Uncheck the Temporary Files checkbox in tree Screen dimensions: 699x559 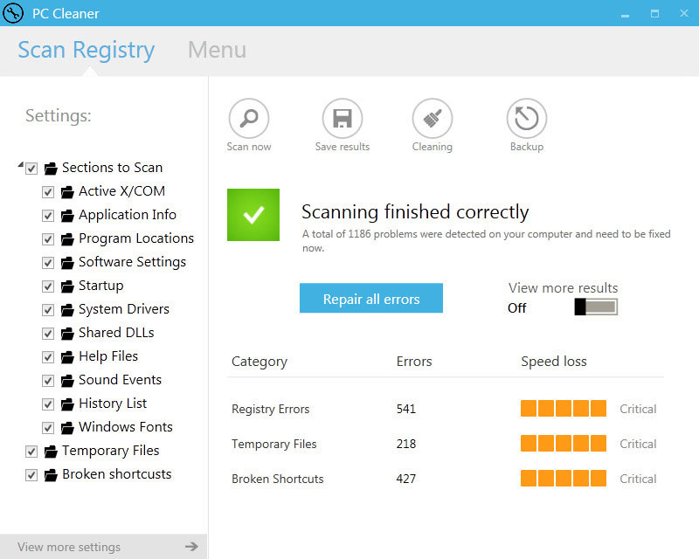pyautogui.click(x=31, y=452)
